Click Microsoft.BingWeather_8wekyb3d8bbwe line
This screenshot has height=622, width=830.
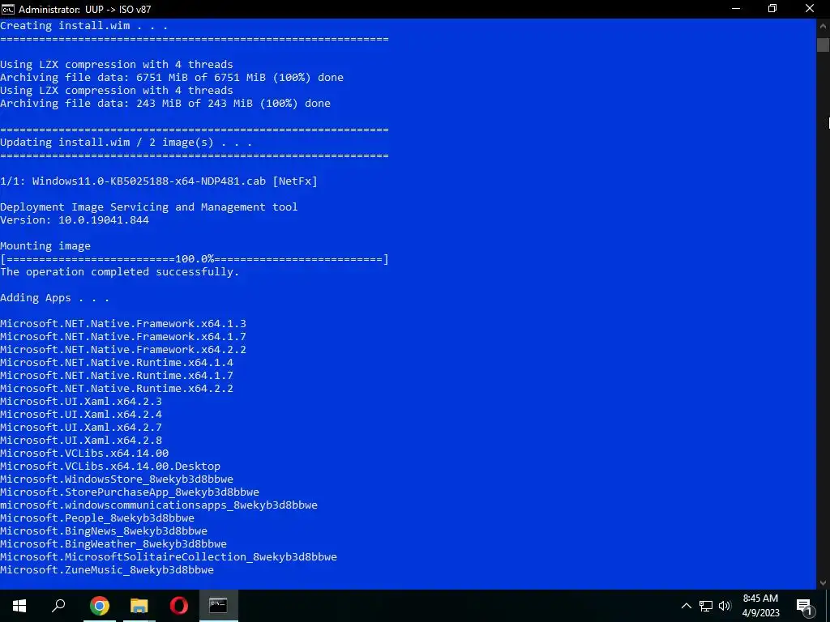113,543
